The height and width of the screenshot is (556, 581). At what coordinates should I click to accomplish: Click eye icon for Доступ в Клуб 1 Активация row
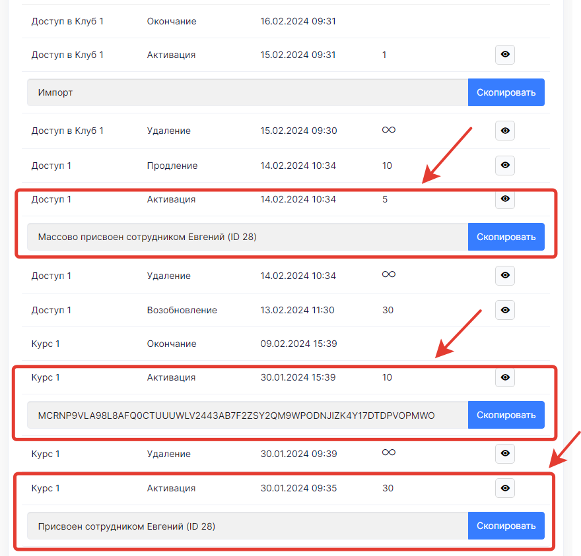point(505,55)
